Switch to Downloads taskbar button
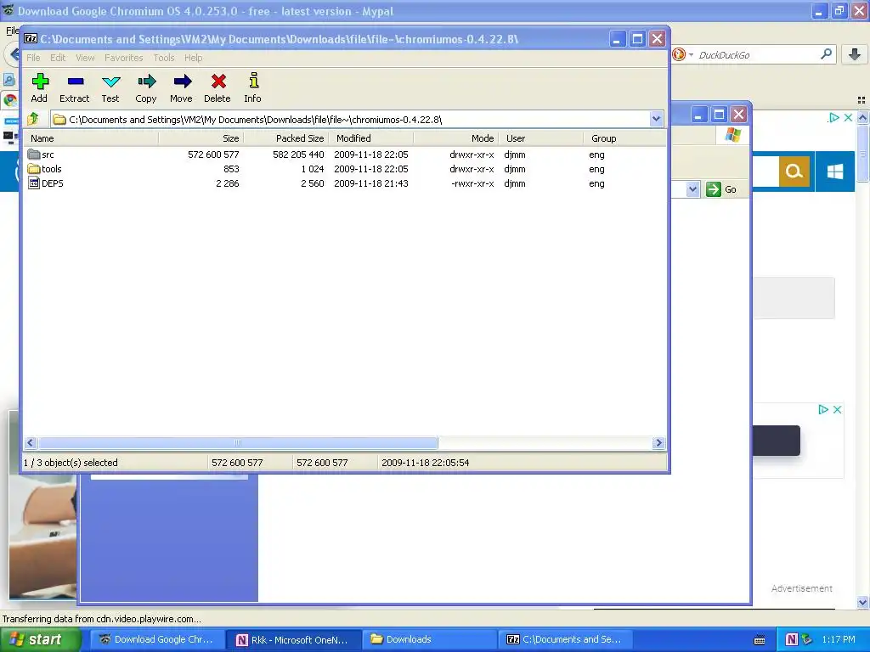870x652 pixels. point(429,639)
